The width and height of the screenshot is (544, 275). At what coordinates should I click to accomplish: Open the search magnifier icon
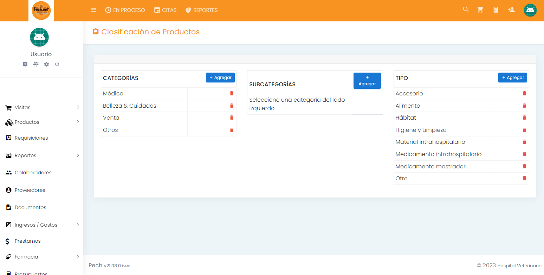click(x=466, y=9)
